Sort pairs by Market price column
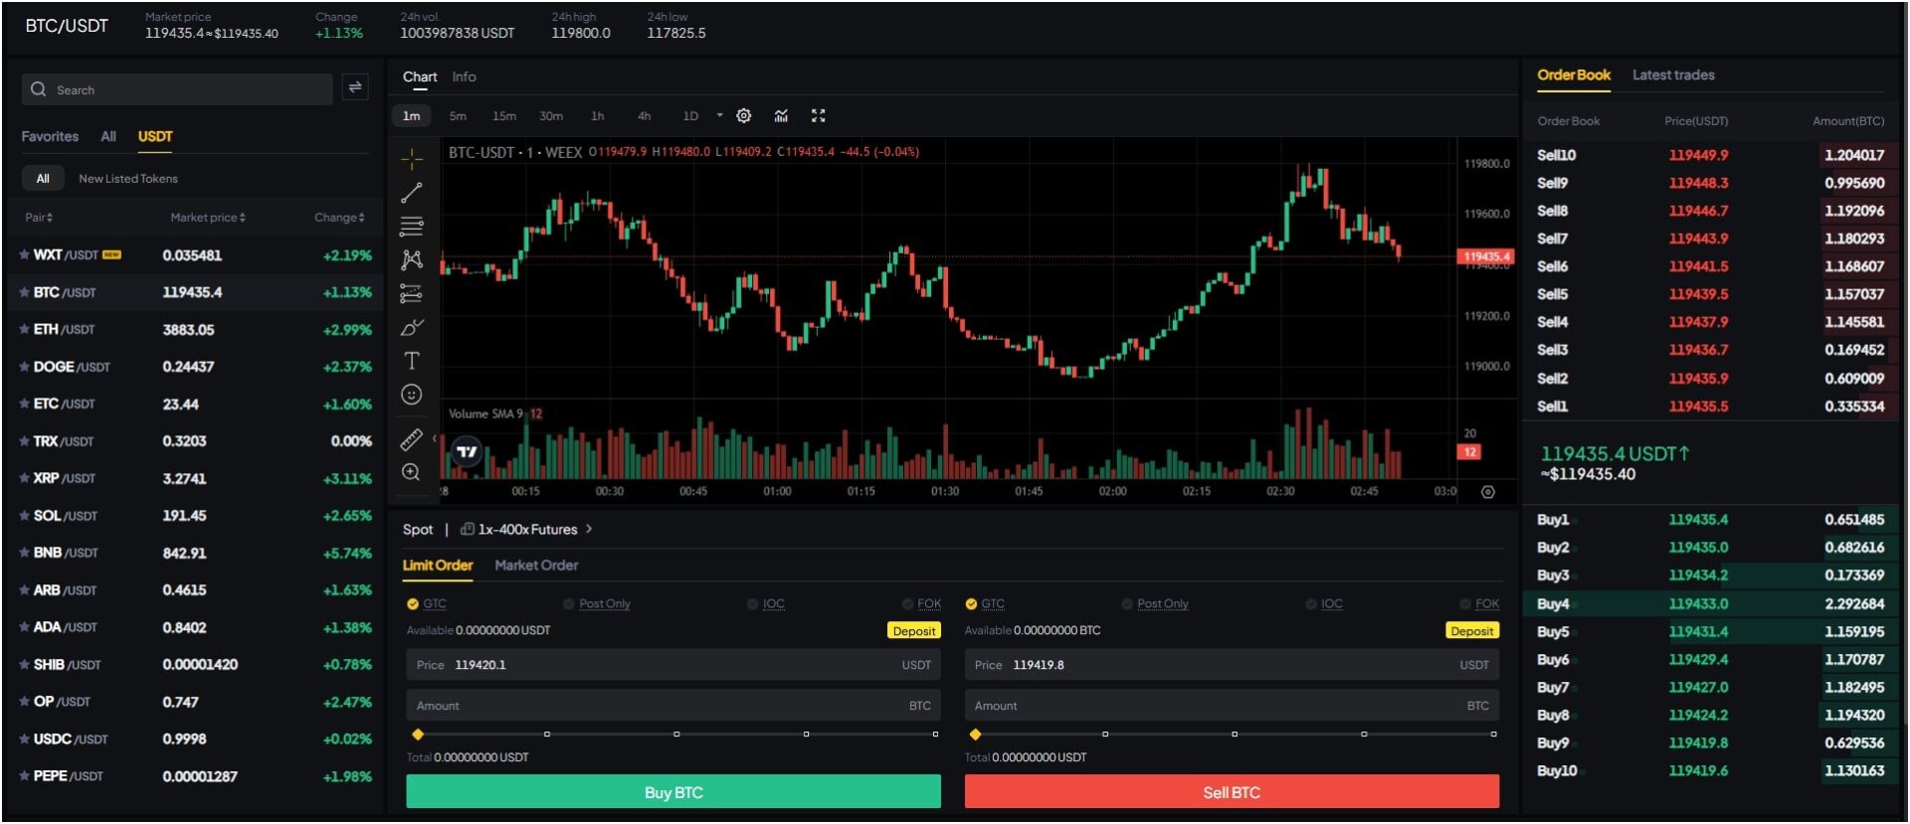Image resolution: width=1910 pixels, height=824 pixels. pyautogui.click(x=207, y=218)
